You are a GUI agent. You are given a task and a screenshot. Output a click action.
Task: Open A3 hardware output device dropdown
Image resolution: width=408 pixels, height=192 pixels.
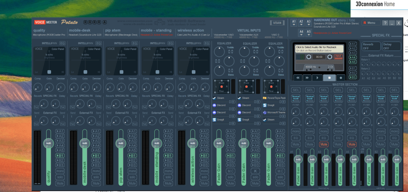309,23
